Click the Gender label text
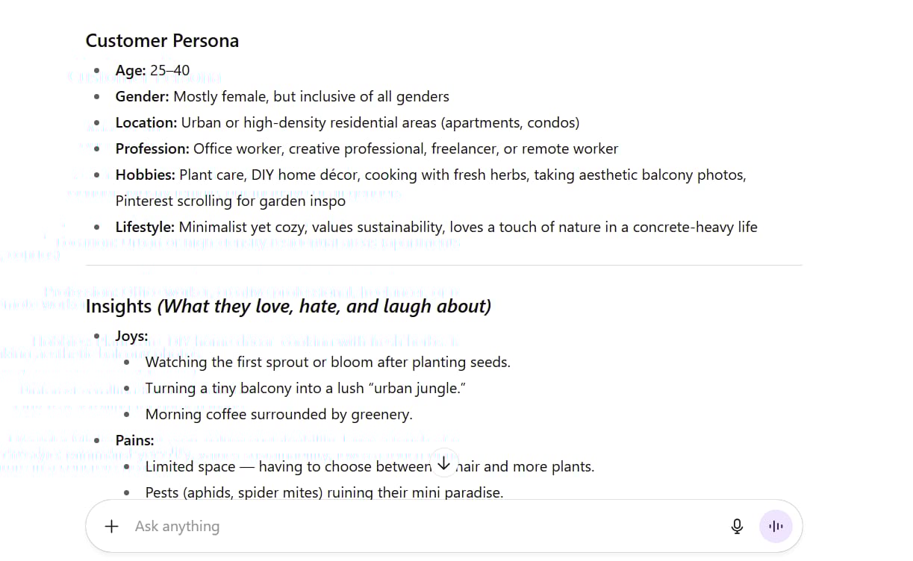 click(143, 96)
